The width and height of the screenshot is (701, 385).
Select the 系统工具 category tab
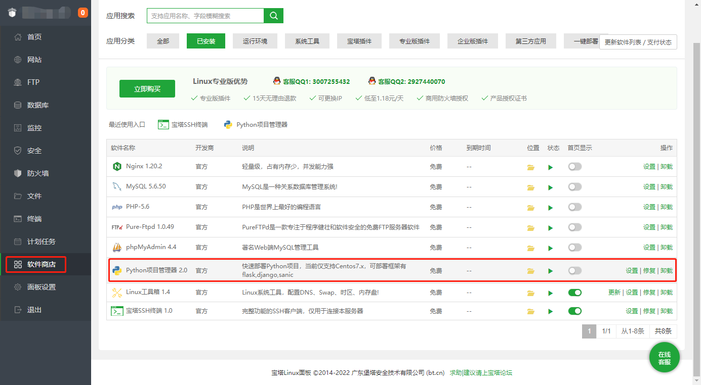[x=307, y=41]
